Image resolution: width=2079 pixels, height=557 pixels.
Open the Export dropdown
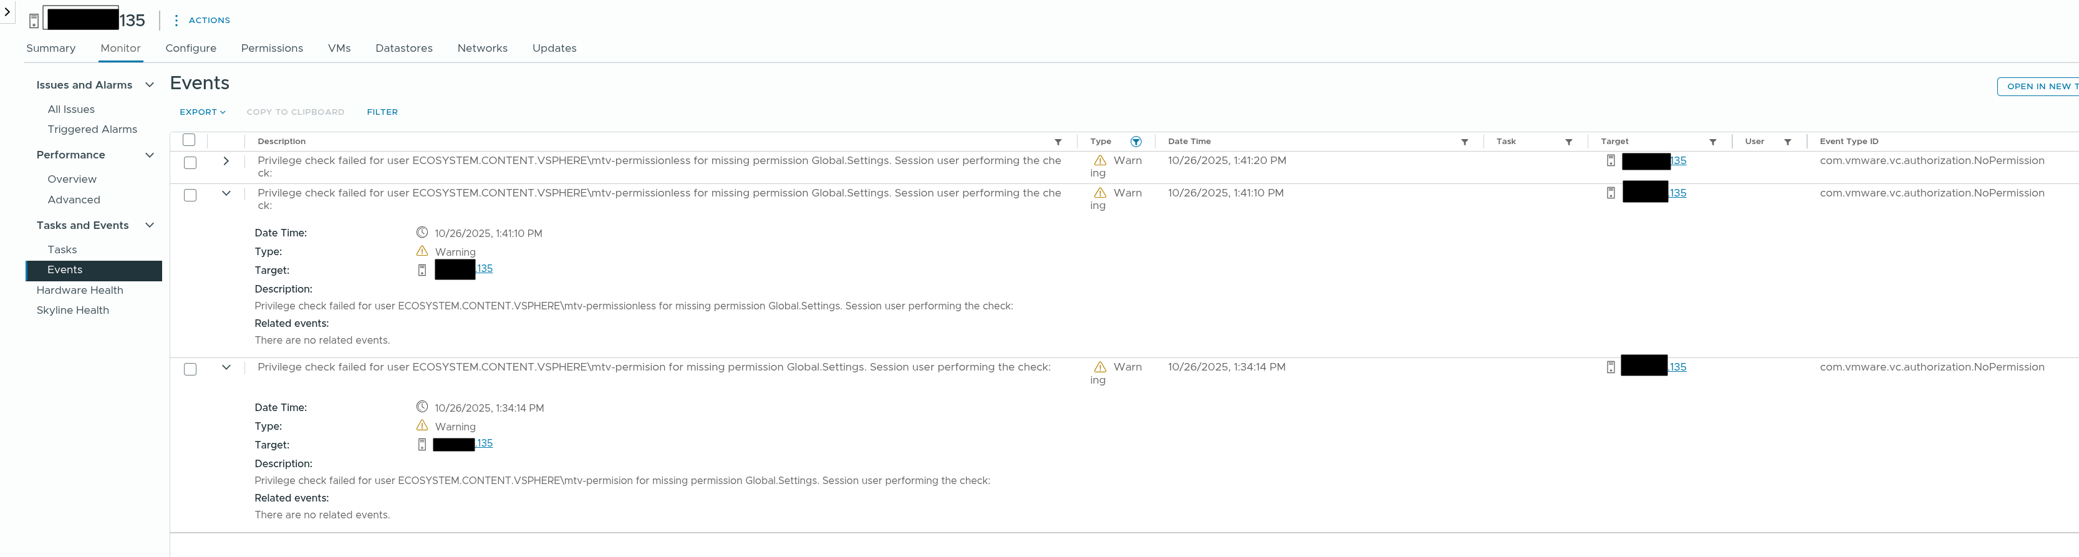point(202,112)
